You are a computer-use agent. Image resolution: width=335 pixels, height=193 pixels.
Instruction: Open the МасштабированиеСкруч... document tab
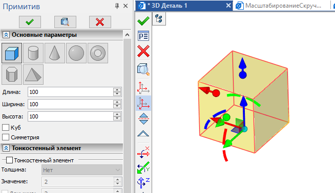tap(282, 6)
